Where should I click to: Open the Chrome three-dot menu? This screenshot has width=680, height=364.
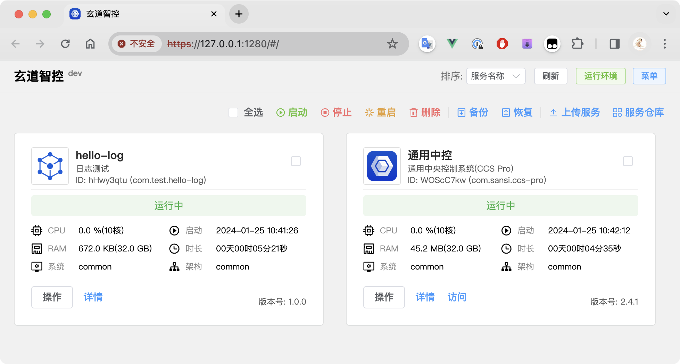pyautogui.click(x=665, y=44)
